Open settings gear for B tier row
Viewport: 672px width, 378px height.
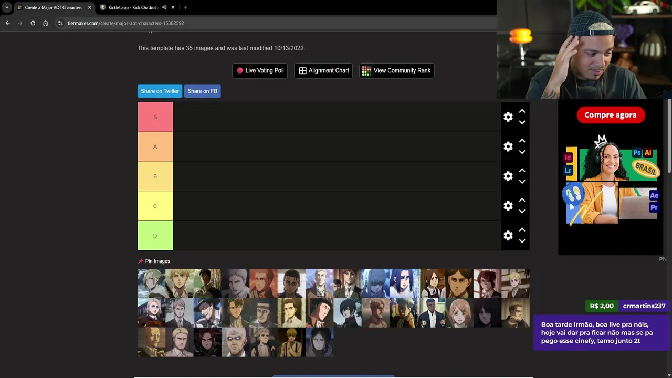(x=508, y=176)
